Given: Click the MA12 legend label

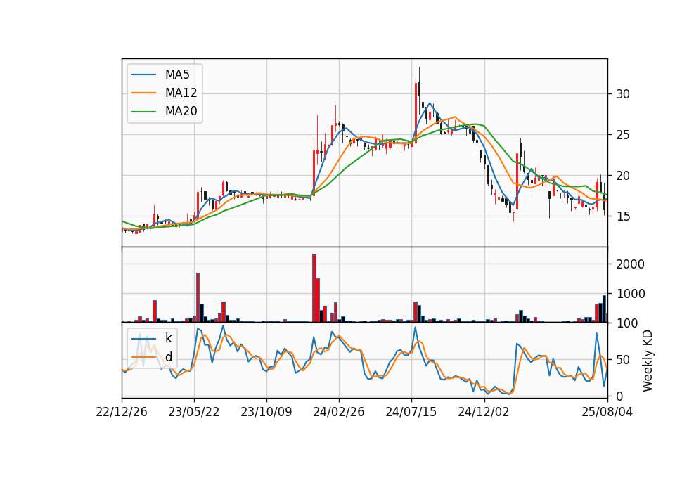Looking at the screenshot, I should (181, 93).
